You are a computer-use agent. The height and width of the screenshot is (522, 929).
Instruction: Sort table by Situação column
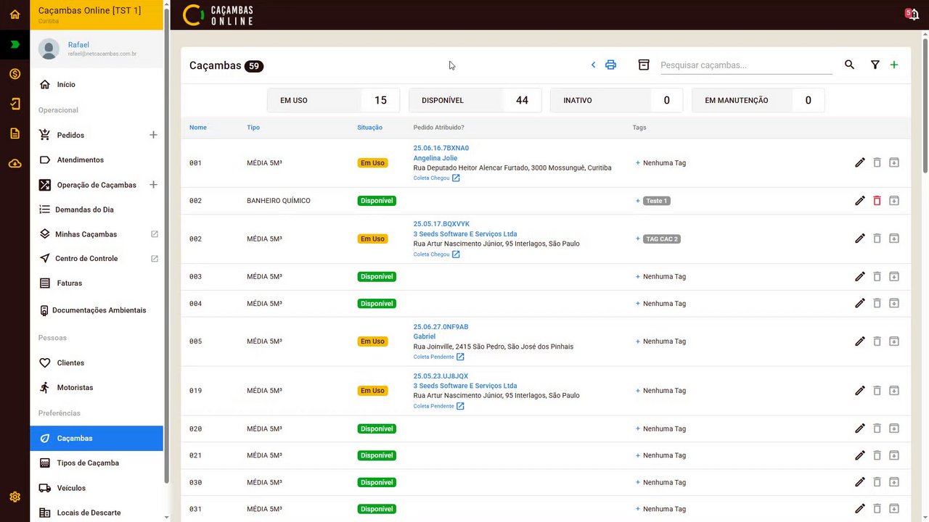[x=369, y=128]
